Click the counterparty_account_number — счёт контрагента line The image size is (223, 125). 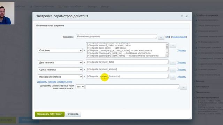pyautogui.click(x=119, y=50)
